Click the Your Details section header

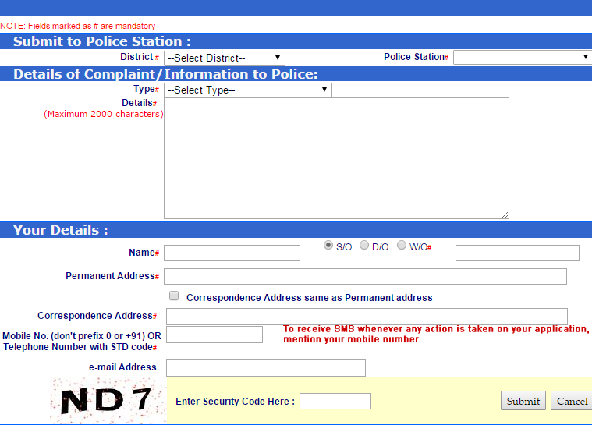pyautogui.click(x=61, y=230)
